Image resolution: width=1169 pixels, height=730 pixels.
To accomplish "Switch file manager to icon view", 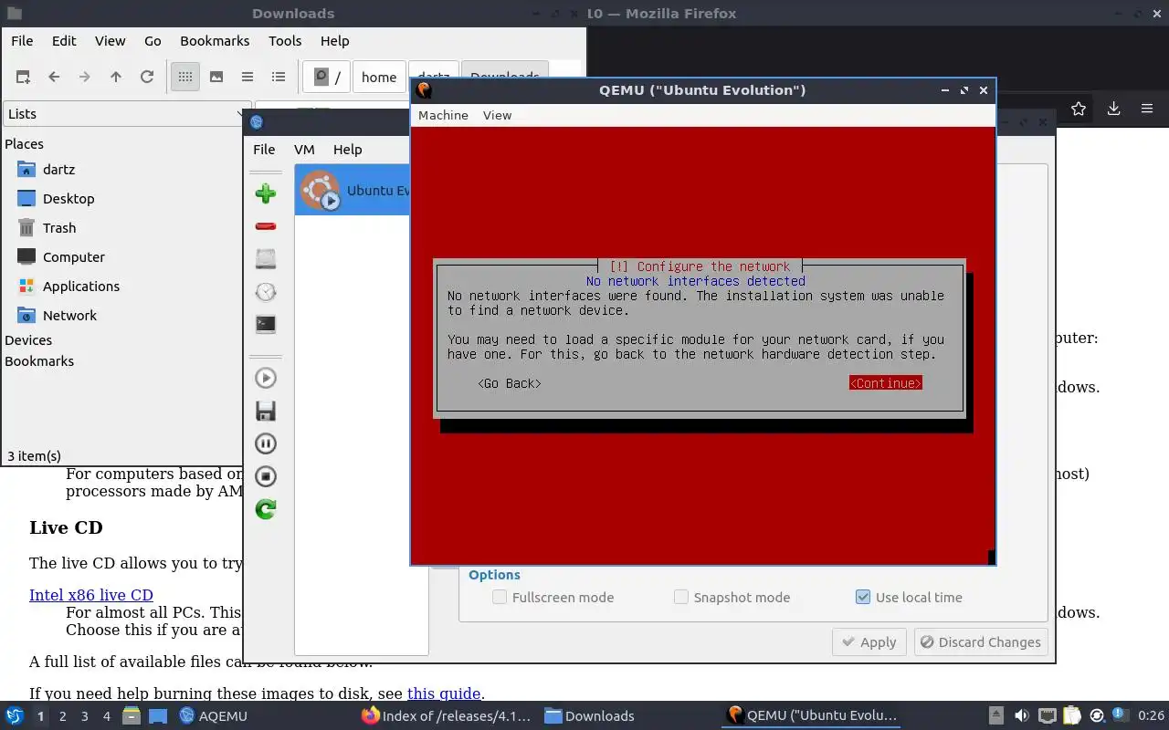I will coord(185,77).
